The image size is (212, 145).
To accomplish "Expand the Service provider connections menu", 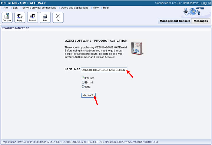I will 39,8.
